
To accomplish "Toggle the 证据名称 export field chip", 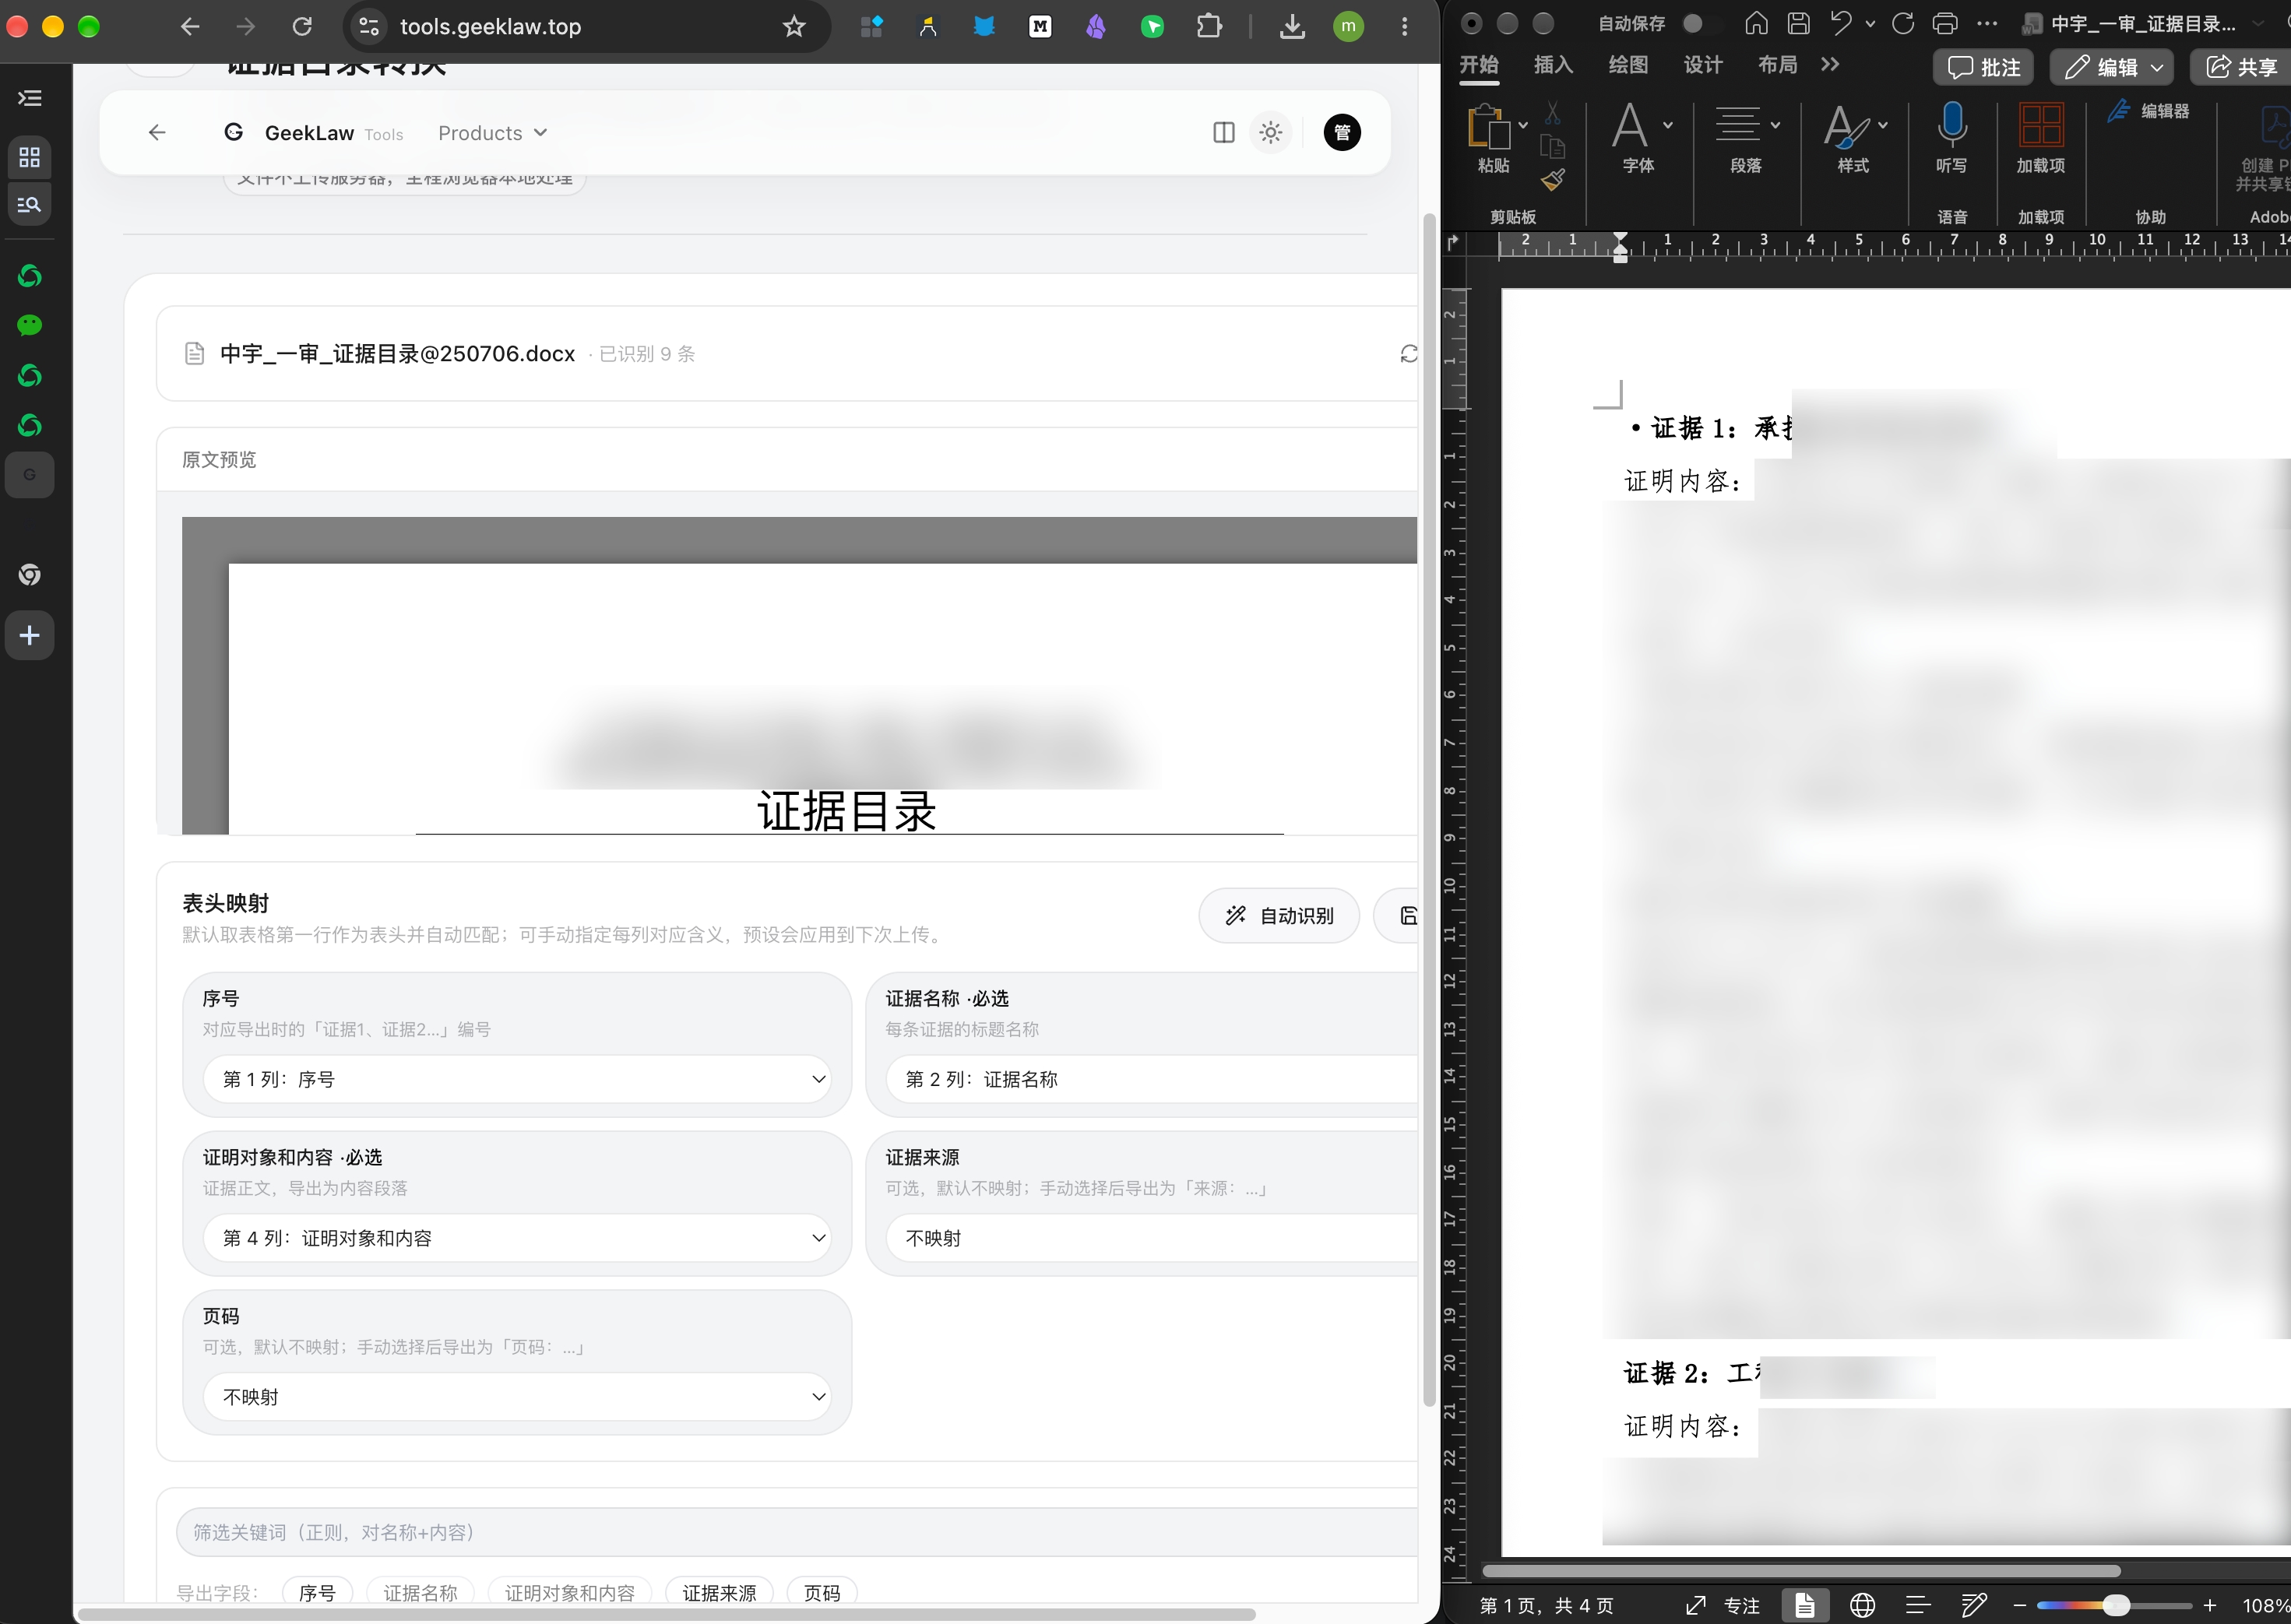I will coord(420,1592).
